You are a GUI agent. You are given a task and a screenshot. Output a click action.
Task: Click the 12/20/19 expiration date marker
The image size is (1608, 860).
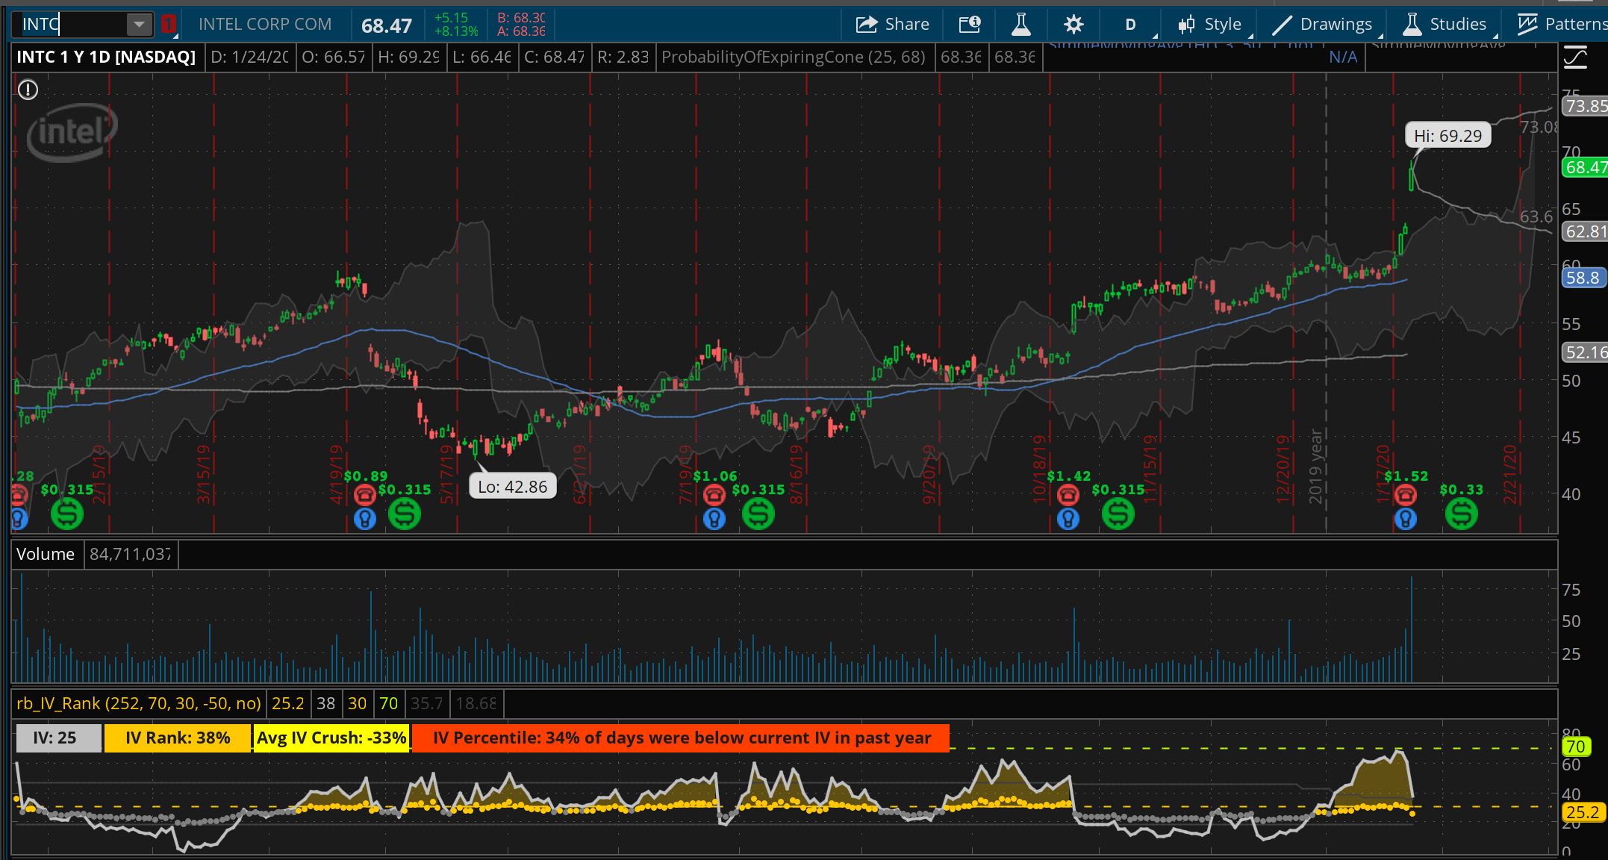[1283, 470]
